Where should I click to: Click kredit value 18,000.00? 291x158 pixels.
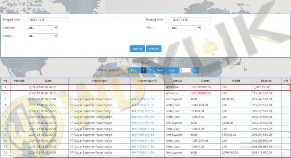coord(228,99)
